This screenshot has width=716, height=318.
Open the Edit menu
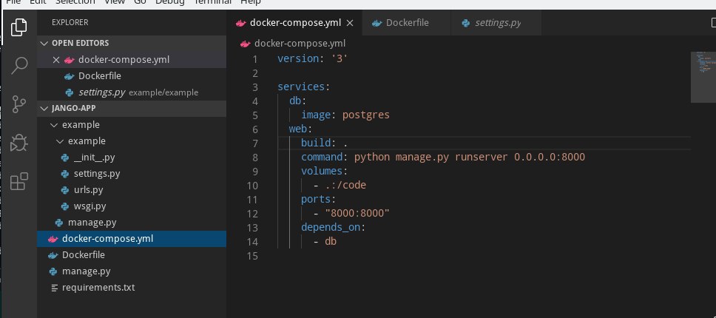38,2
